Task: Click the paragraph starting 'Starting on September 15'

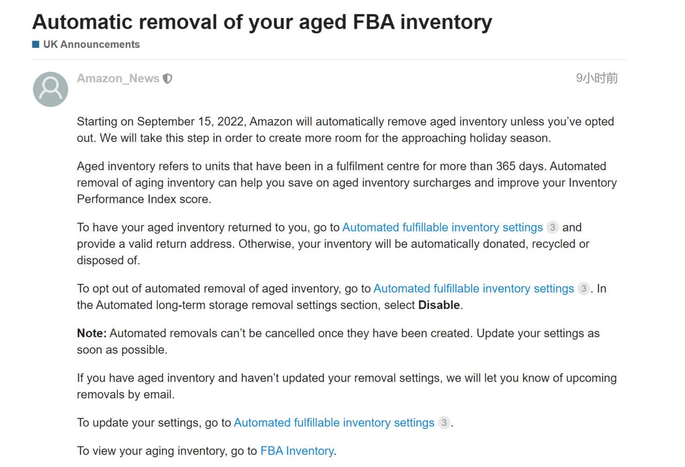Action: (345, 130)
